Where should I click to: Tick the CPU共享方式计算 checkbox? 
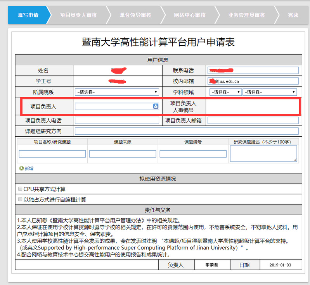20,189
